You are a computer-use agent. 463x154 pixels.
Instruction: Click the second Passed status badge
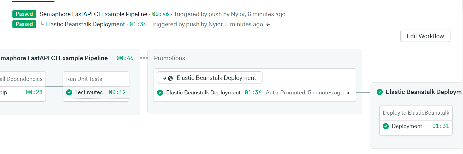click(x=24, y=24)
